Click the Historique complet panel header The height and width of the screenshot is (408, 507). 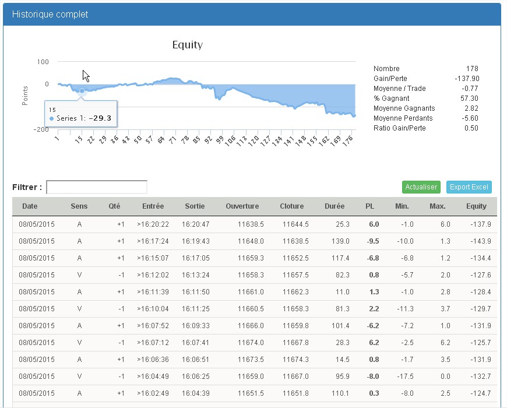(x=252, y=15)
